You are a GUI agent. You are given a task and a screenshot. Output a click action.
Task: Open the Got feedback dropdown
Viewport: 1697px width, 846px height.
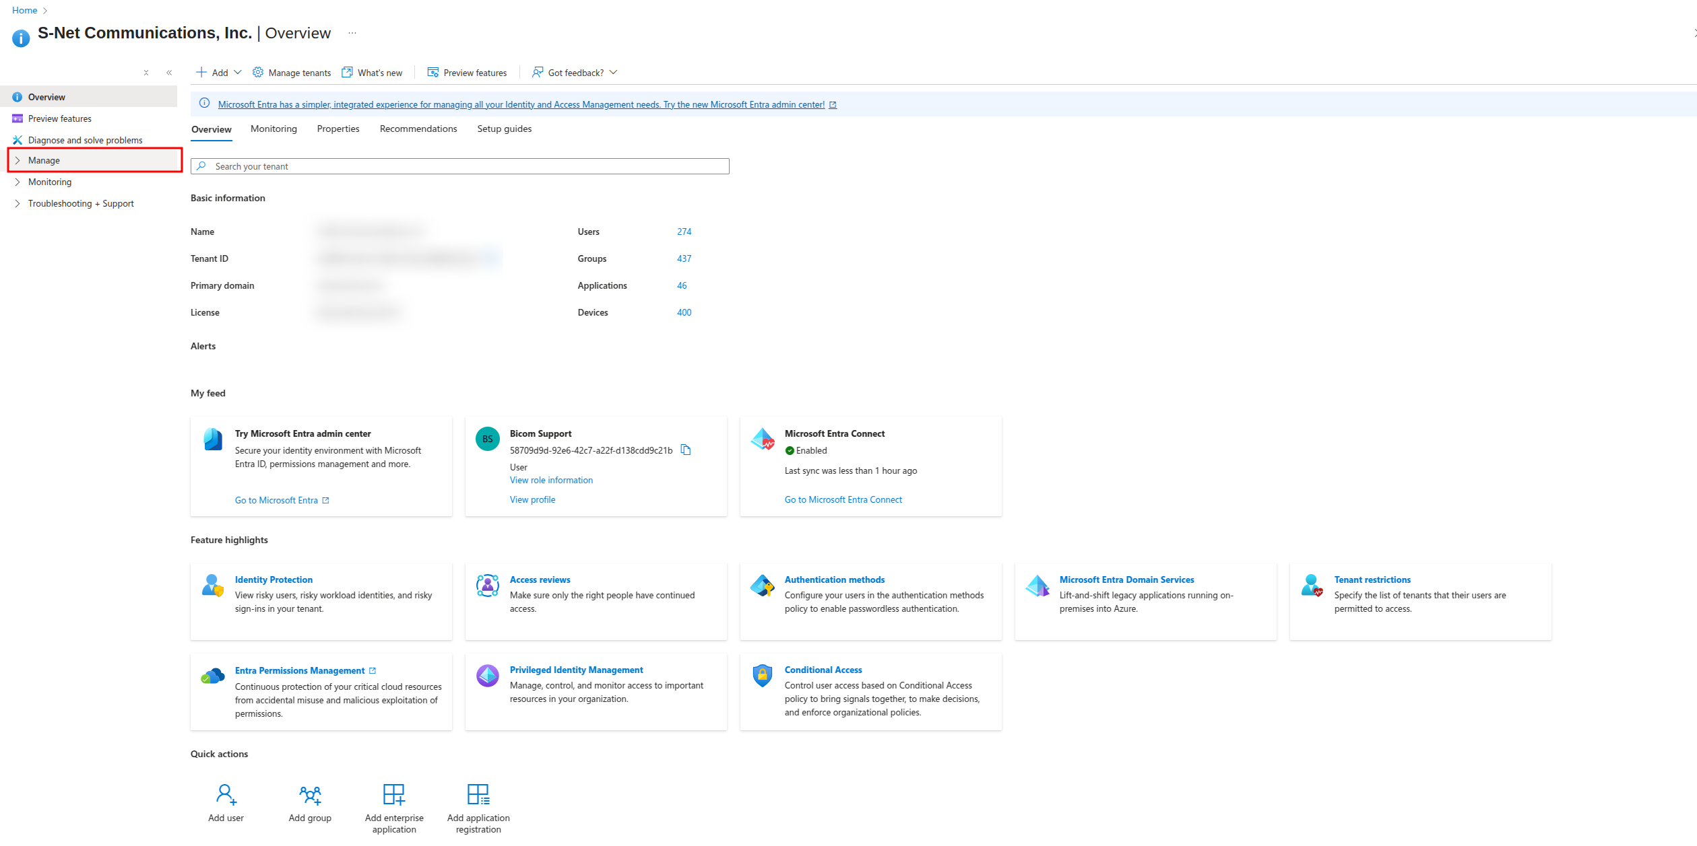point(575,73)
